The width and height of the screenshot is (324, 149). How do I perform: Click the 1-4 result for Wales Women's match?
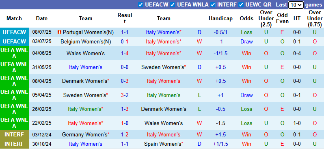[x=125, y=53]
